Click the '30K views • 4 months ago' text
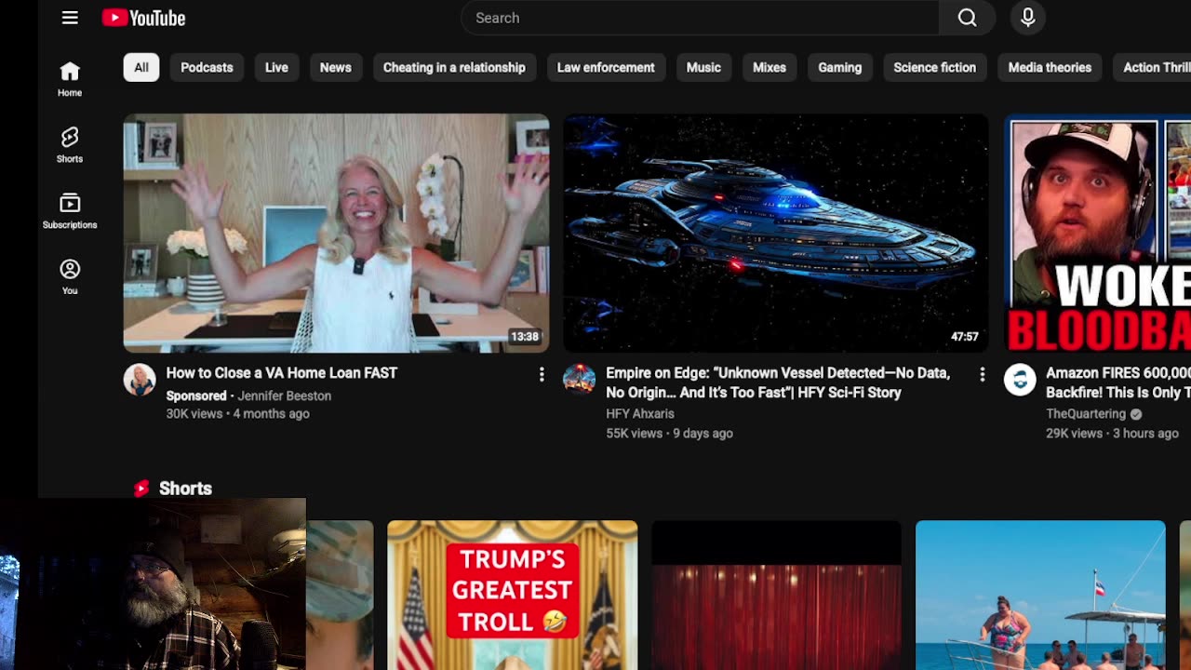The height and width of the screenshot is (670, 1191). (x=237, y=414)
